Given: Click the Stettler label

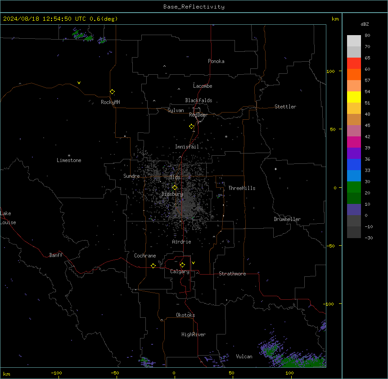Looking at the screenshot, I should coord(285,107).
